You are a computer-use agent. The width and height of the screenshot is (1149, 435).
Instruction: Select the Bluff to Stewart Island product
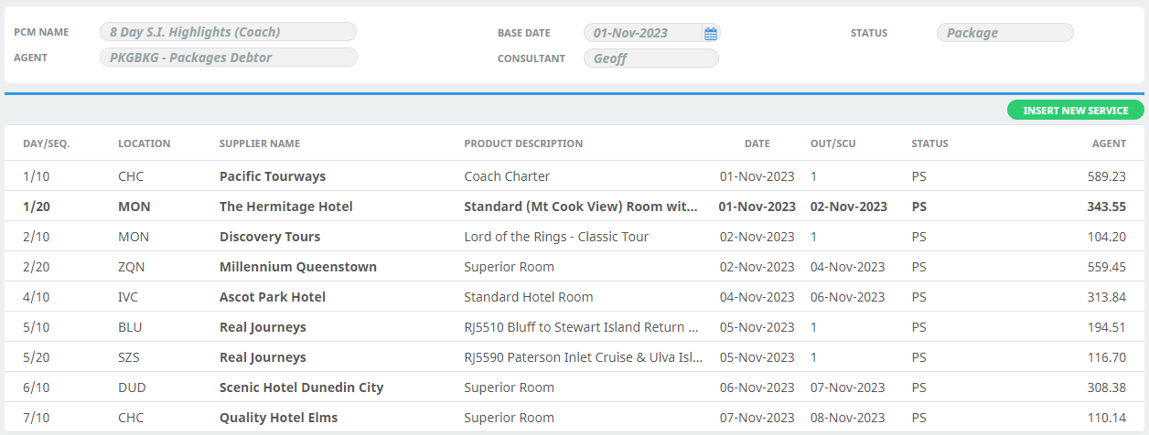tap(583, 327)
